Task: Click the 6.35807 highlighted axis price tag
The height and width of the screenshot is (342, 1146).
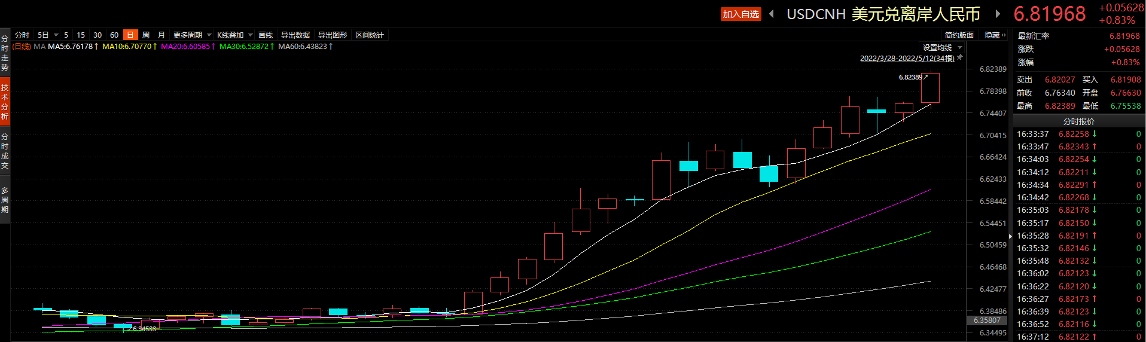Action: (987, 320)
